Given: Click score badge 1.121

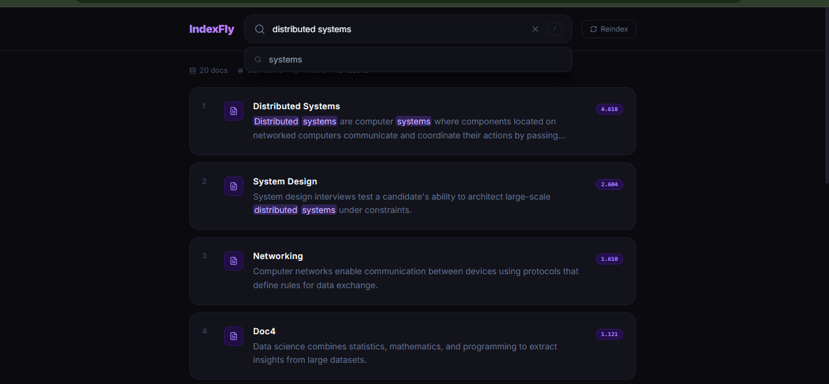Looking at the screenshot, I should [x=609, y=334].
